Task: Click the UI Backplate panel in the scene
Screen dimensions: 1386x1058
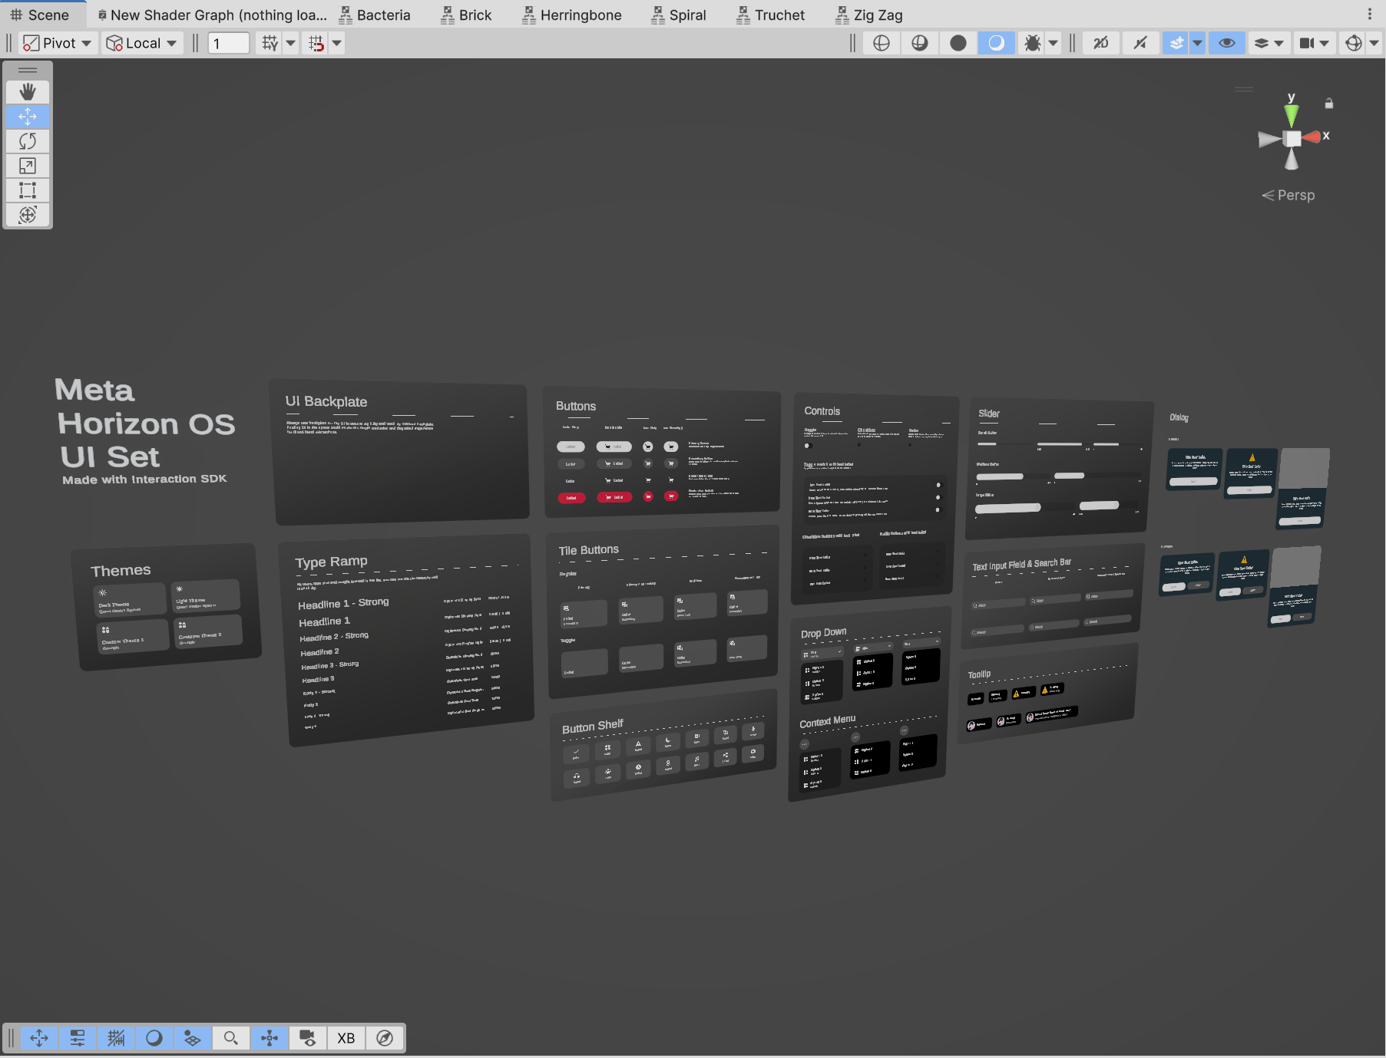Action: pyautogui.click(x=400, y=453)
